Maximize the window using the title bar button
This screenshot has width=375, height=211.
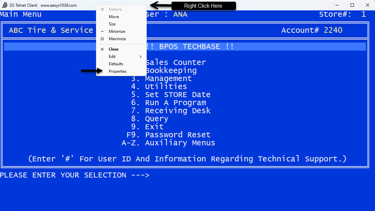click(x=352, y=5)
